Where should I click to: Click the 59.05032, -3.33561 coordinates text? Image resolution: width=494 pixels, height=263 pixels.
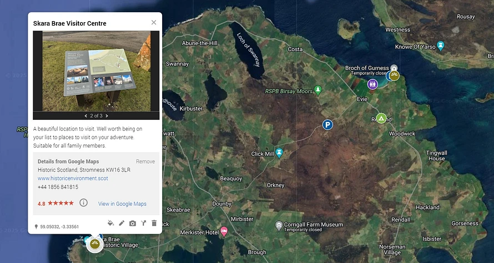(x=59, y=226)
